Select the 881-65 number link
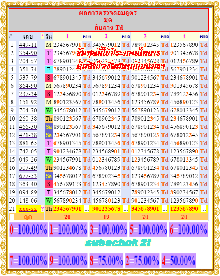 click(28, 143)
